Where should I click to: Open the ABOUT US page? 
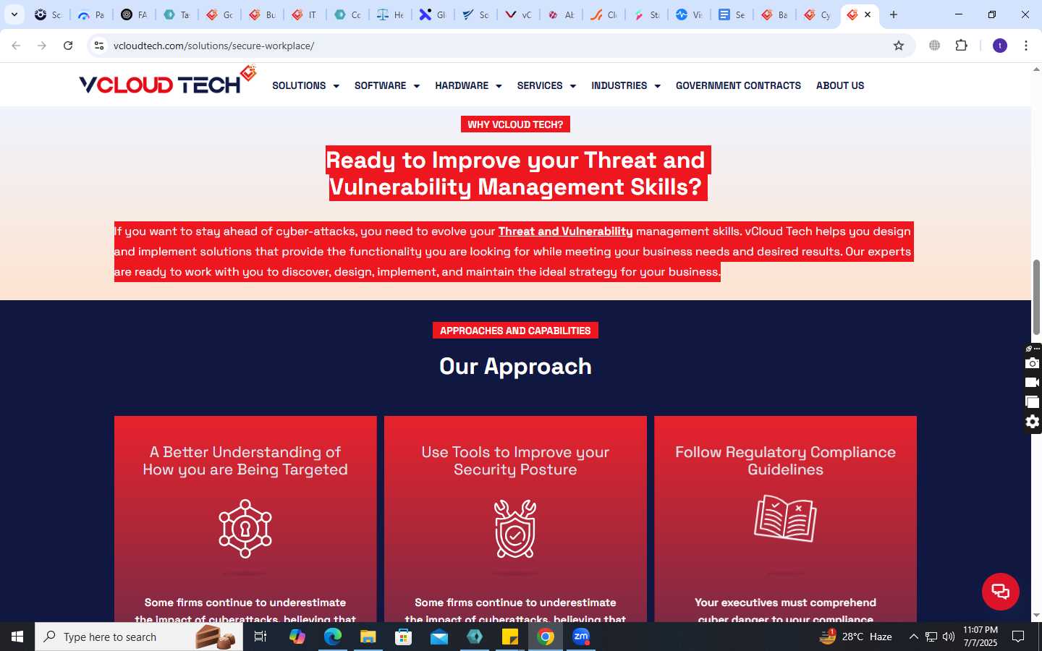[840, 85]
